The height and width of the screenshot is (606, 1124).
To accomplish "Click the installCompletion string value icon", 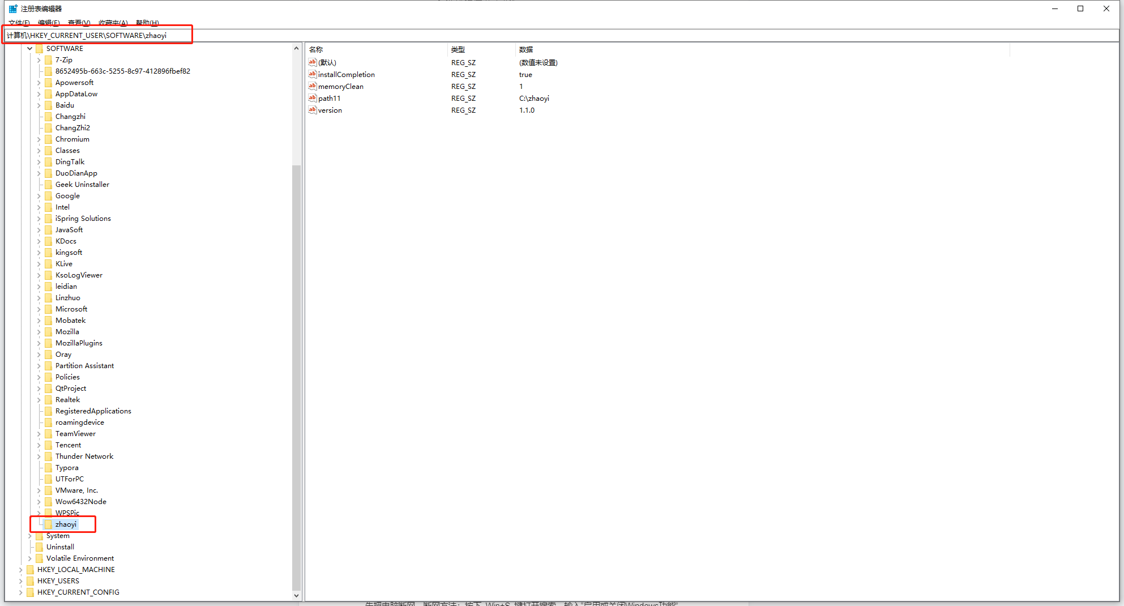I will 312,74.
